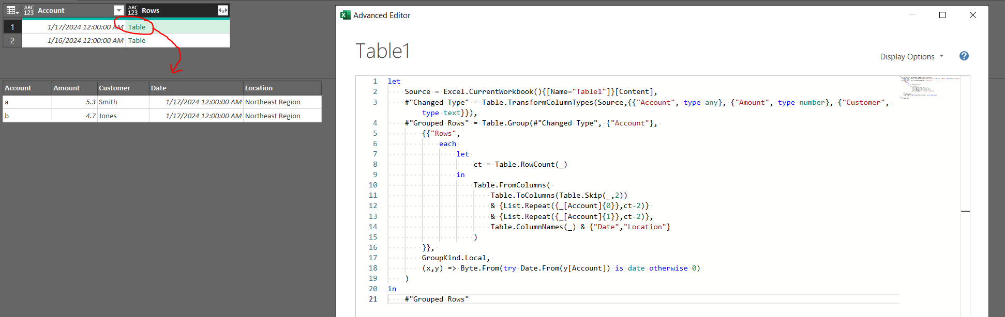Click the Amount header in preview table
This screenshot has height=317, width=1005.
pos(74,88)
